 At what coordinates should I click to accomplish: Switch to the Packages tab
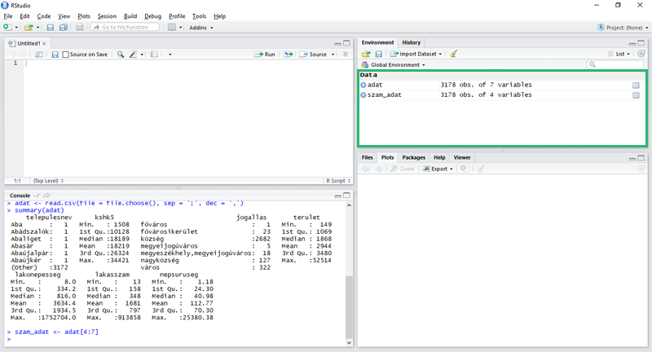coord(414,157)
